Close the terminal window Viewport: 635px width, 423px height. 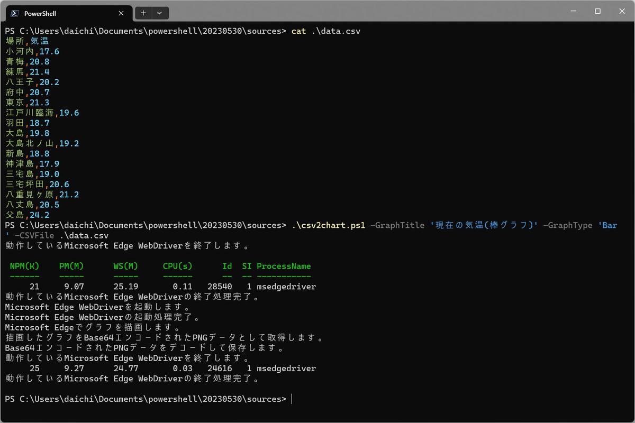pyautogui.click(x=622, y=11)
